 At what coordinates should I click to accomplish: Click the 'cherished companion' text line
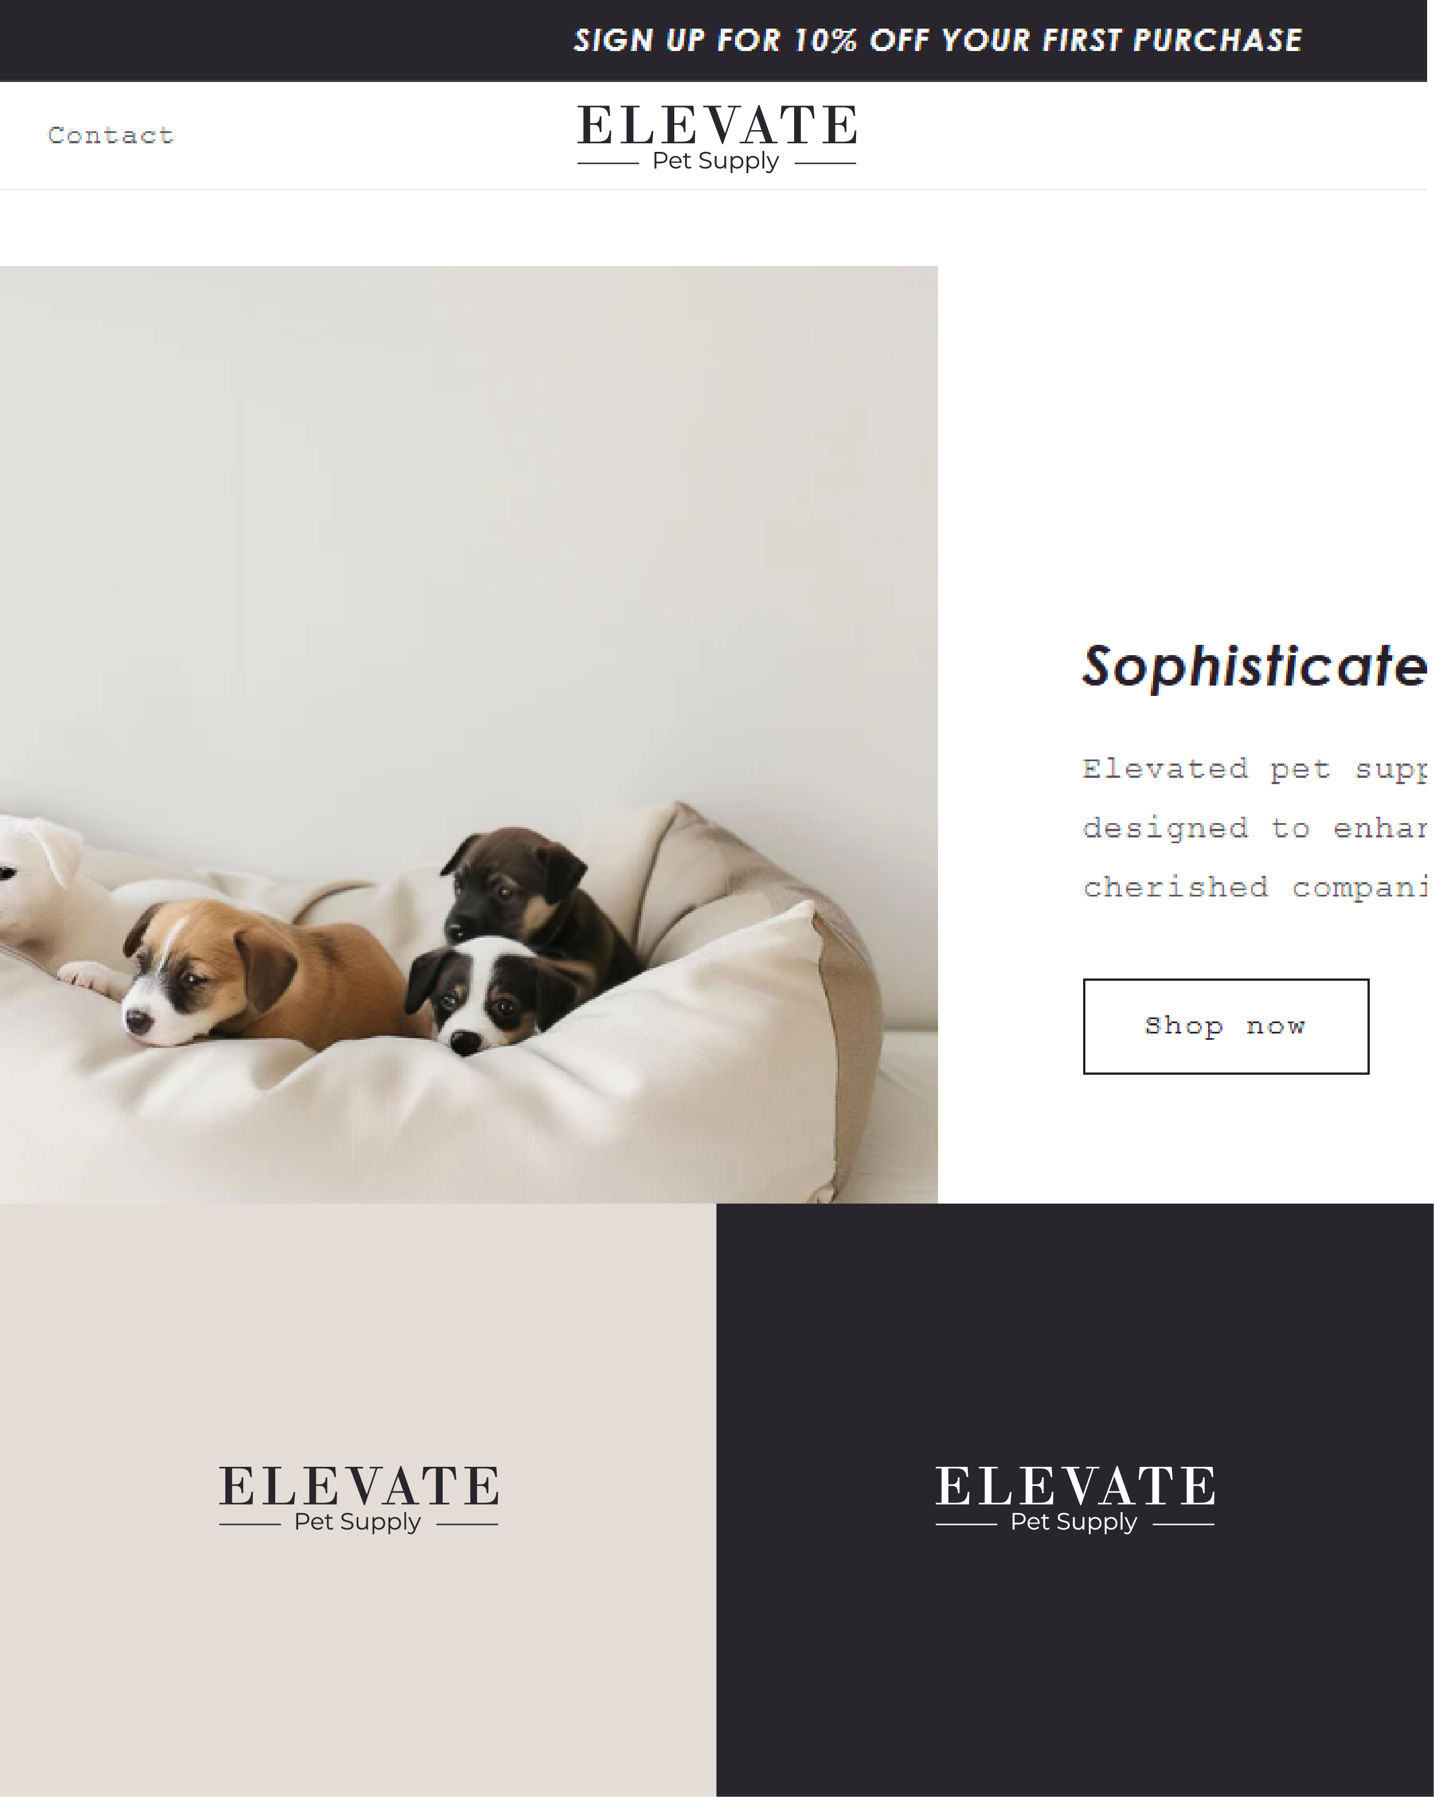click(x=1255, y=887)
